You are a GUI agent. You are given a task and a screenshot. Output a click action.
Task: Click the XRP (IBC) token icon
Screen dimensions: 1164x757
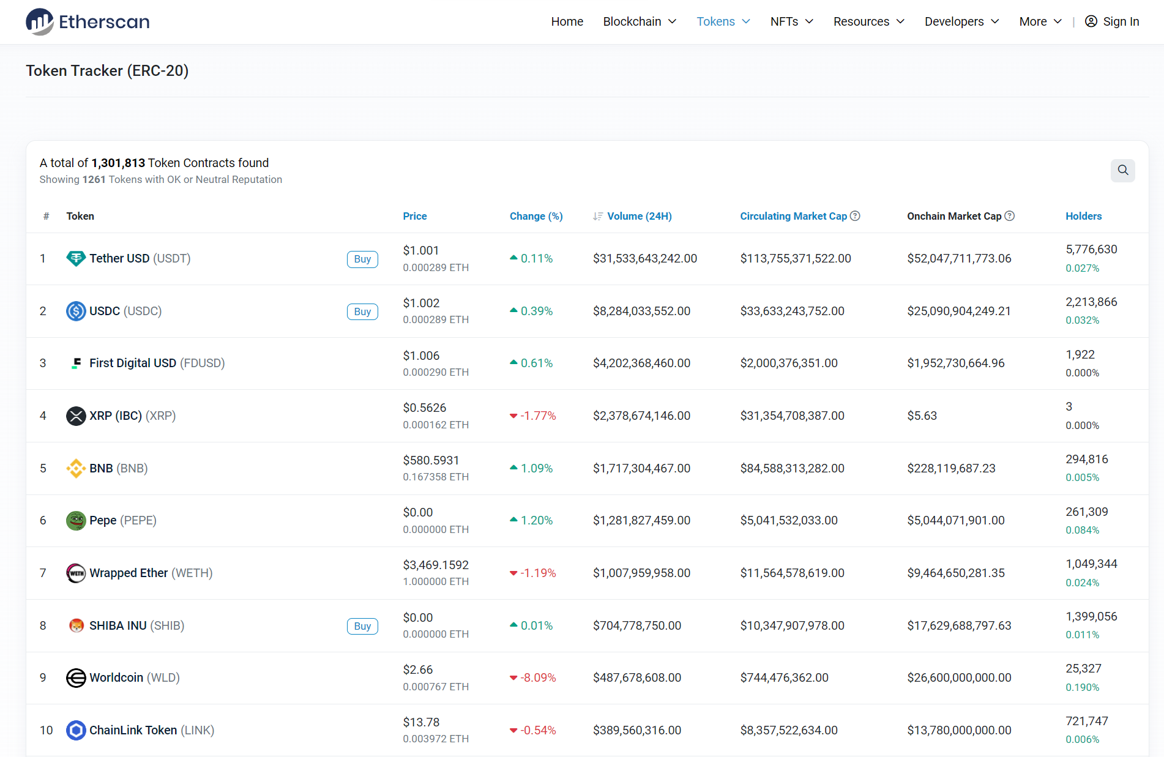tap(76, 416)
